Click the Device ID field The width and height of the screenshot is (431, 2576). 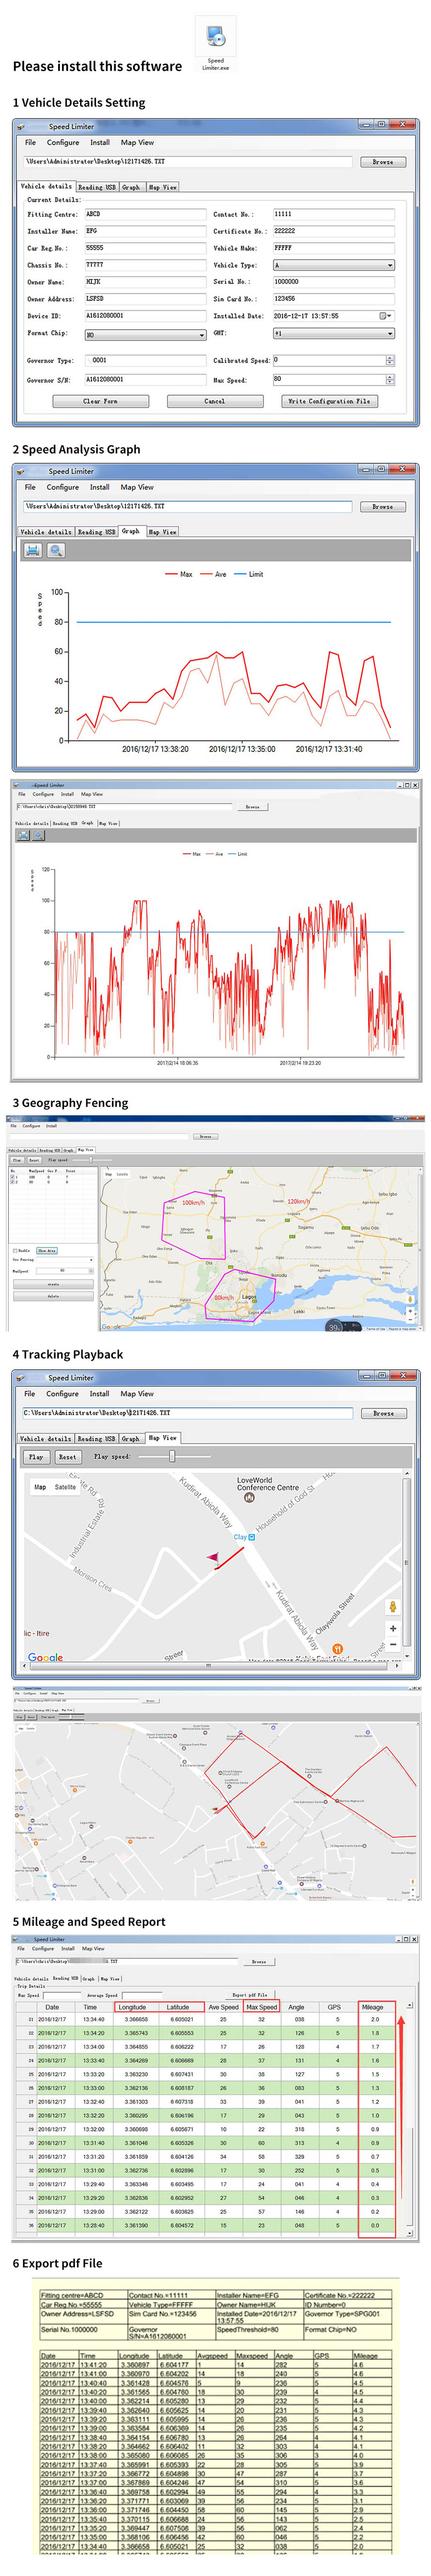[x=145, y=316]
